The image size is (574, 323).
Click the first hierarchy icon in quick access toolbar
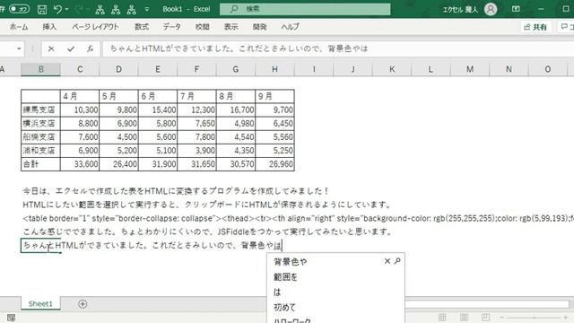[x=100, y=10]
